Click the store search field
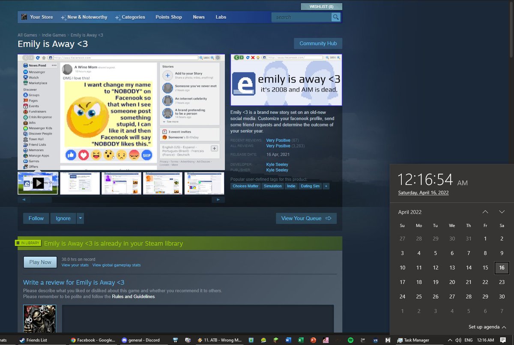 point(302,17)
